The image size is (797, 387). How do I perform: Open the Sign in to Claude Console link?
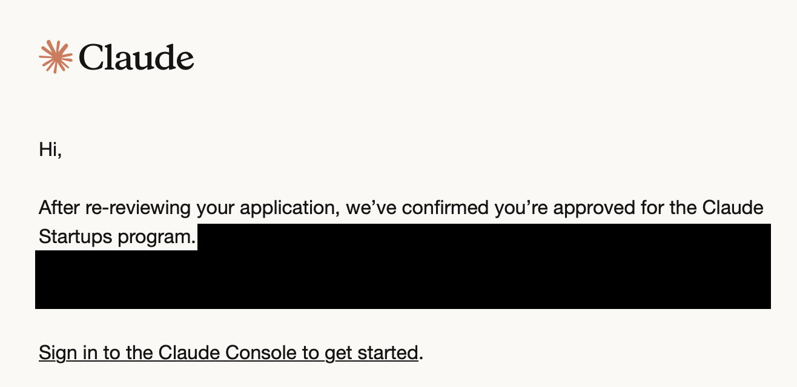228,353
